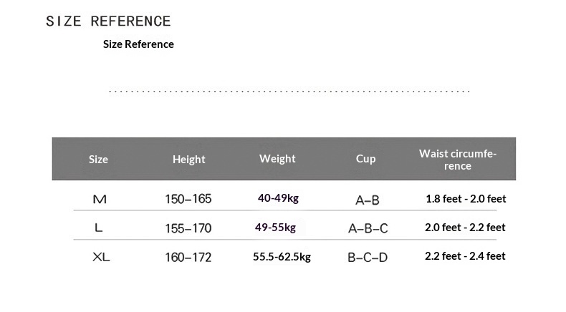566x312 pixels.
Task: Click the L size row label
Action: point(99,228)
